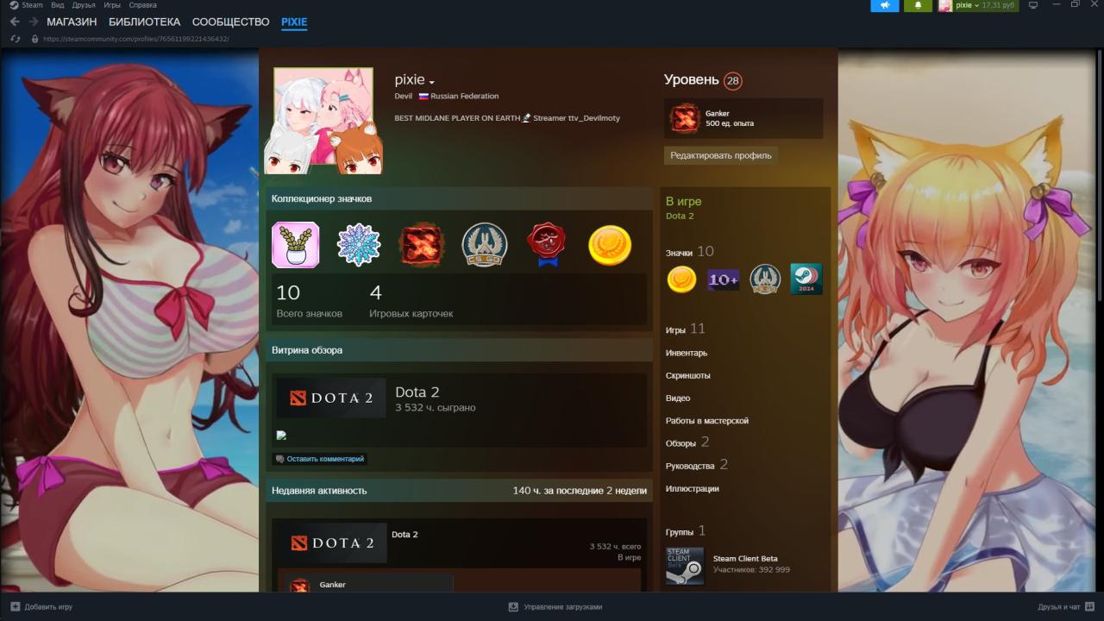1104x621 pixels.
Task: Open the Вид menu
Action: coord(57,5)
